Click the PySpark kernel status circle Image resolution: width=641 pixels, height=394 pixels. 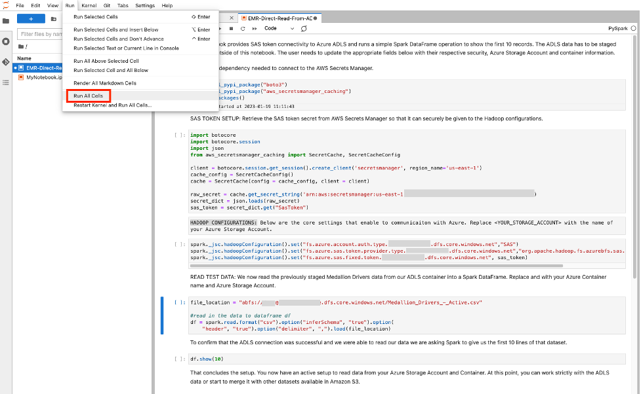[x=632, y=29]
